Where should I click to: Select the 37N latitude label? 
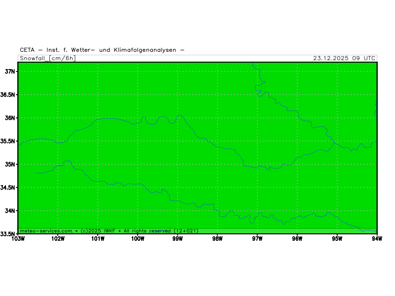coord(10,72)
